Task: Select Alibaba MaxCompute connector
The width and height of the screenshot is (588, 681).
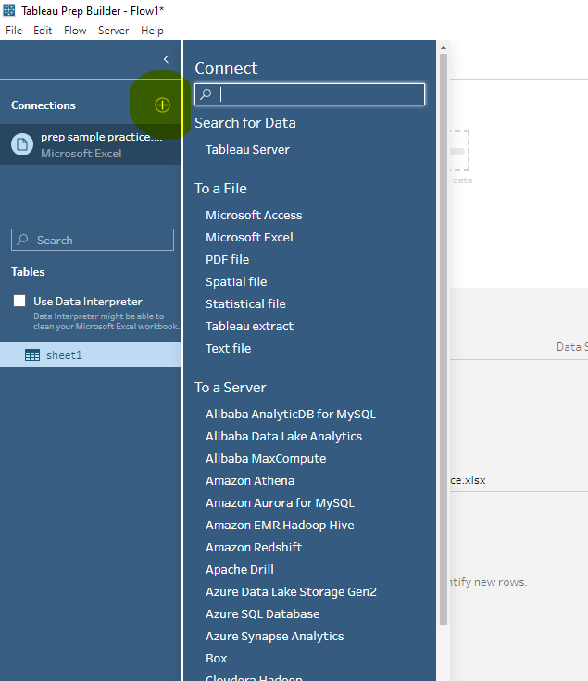Action: [x=266, y=459]
